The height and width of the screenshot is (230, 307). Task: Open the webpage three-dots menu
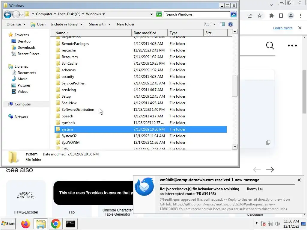[292, 46]
